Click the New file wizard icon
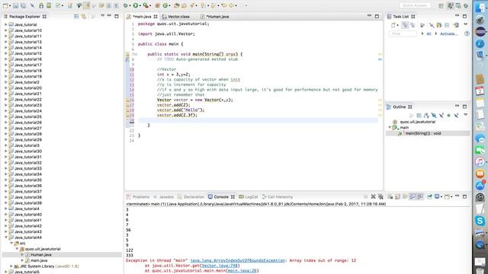 pos(5,5)
